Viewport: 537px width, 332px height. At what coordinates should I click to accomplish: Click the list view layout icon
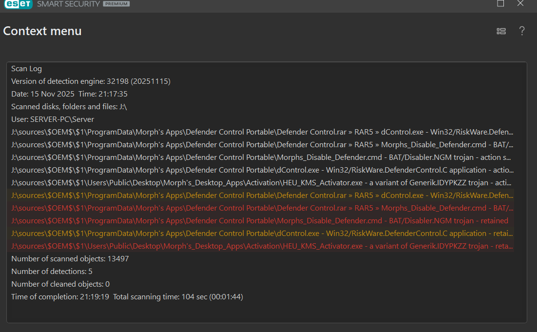(501, 31)
